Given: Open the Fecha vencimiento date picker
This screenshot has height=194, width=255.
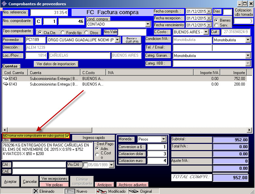Looking at the screenshot, I should click(209, 25).
